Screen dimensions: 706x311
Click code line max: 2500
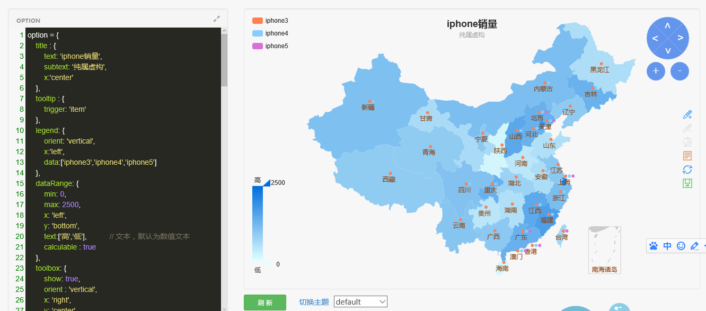(62, 205)
